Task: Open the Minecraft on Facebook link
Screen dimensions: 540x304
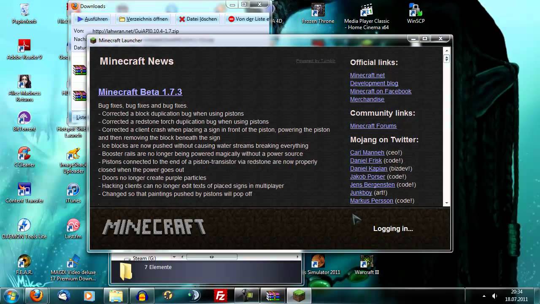Action: (x=381, y=91)
